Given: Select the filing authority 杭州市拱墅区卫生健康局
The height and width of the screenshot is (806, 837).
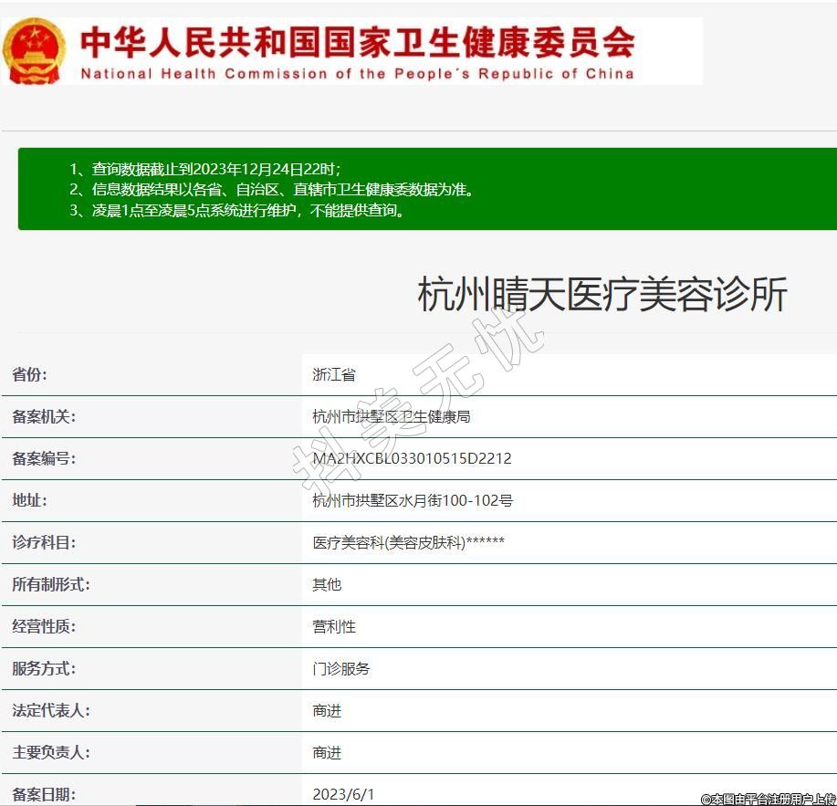Looking at the screenshot, I should 391,416.
